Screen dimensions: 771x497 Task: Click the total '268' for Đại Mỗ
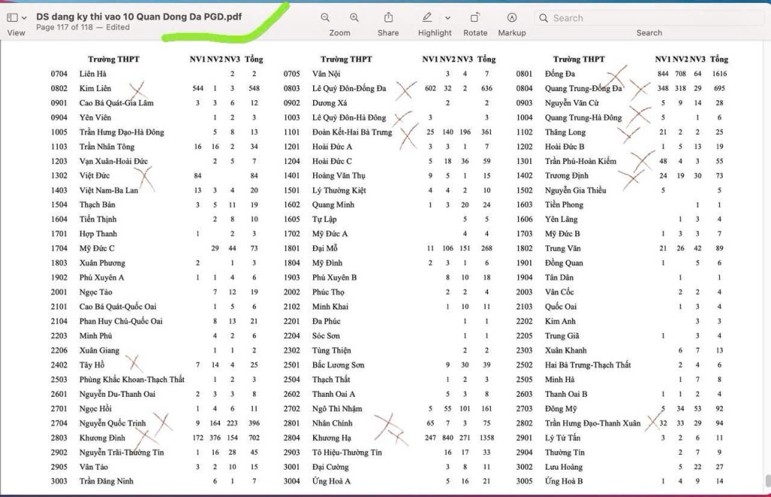tap(486, 248)
